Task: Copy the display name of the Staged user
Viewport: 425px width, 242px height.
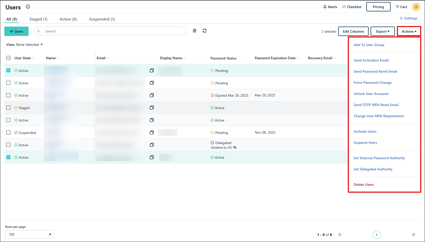Action: [x=152, y=108]
